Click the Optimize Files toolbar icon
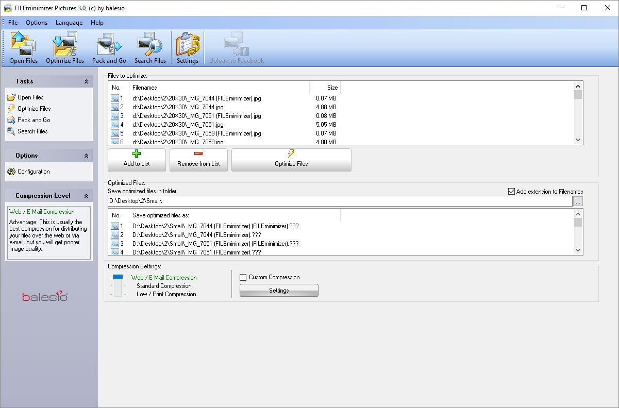619x408 pixels. click(65, 48)
